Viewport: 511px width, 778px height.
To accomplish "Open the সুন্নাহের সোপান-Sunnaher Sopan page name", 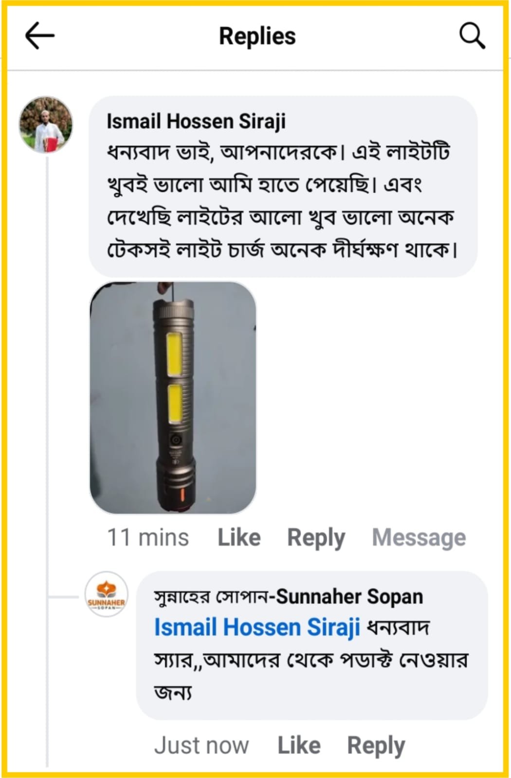I will pos(289,597).
